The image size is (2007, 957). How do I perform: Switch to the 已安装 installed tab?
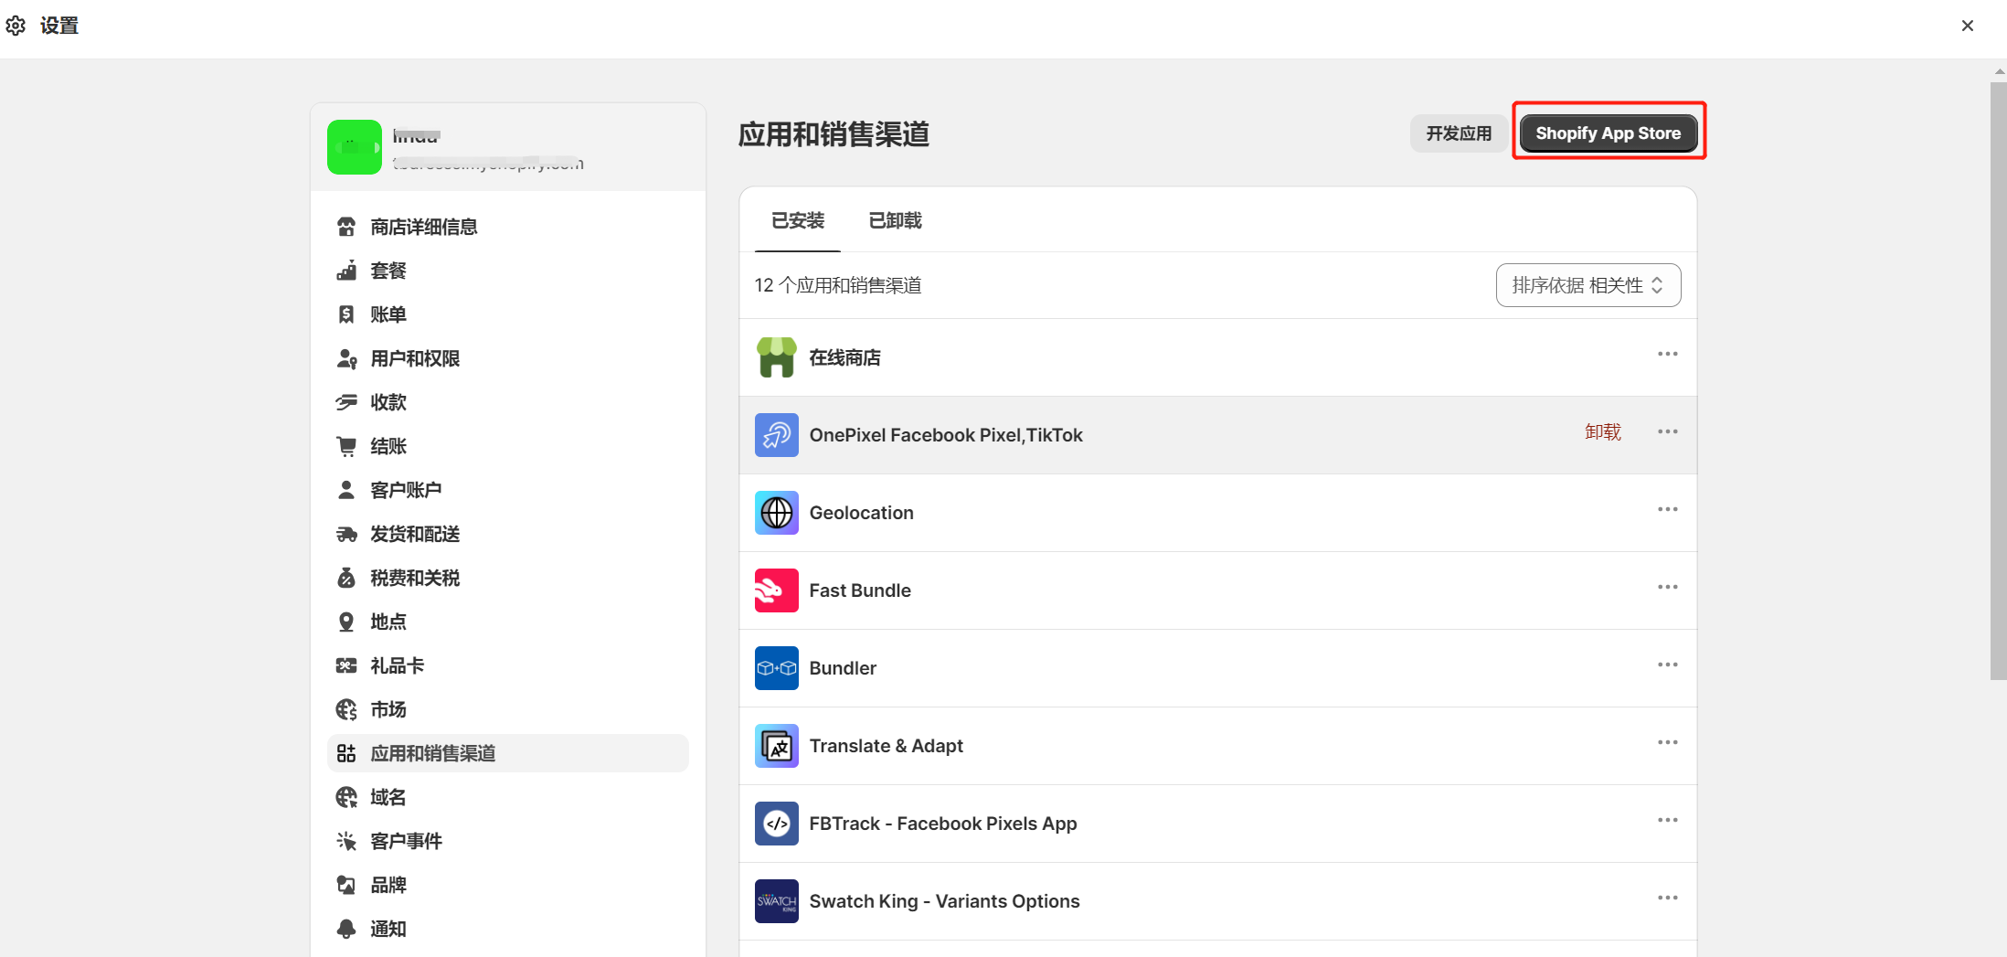(x=798, y=220)
